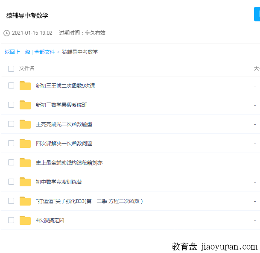The height and width of the screenshot is (253, 260).
Task: Click the share title 猿辅导中考数学
Action: [x=27, y=16]
